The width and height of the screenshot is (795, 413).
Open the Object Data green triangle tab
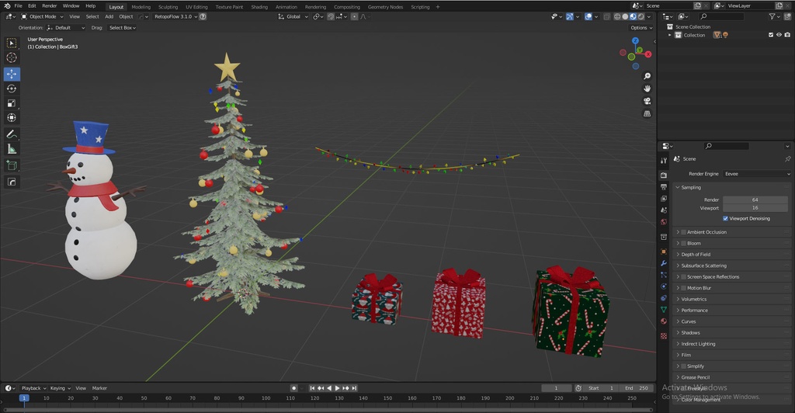[x=664, y=310]
